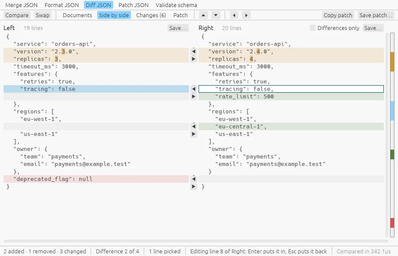Click right arrow beside the "replicas" row
Viewport: 398px width, 256px height.
(x=194, y=59)
